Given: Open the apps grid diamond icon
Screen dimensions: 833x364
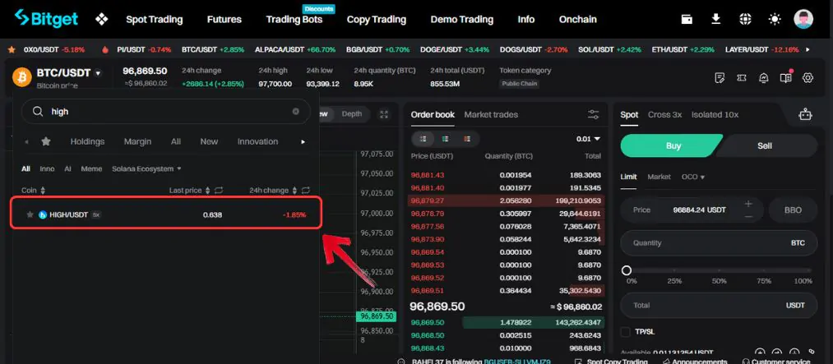Looking at the screenshot, I should point(101,20).
